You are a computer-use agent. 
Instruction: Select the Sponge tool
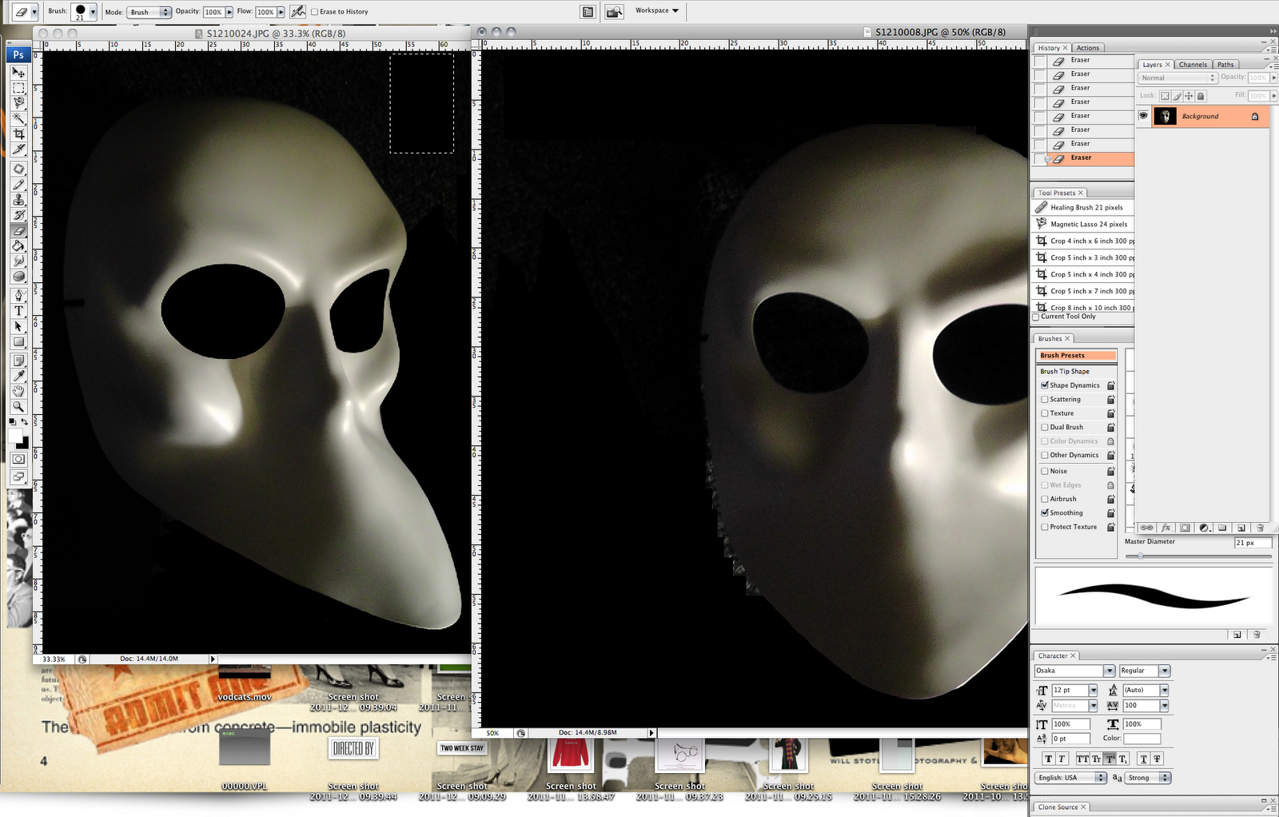point(18,277)
